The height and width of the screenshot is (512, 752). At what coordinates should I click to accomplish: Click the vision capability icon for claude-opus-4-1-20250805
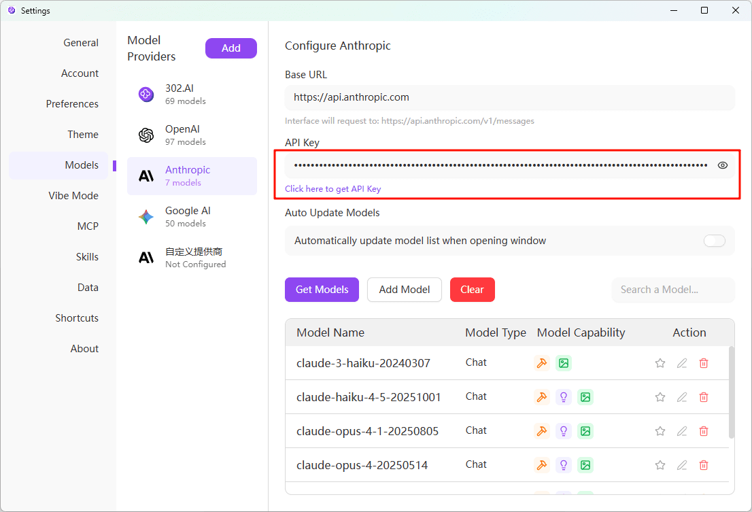585,430
